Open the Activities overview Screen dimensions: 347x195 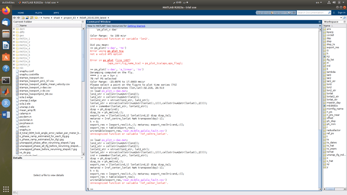(8, 3)
